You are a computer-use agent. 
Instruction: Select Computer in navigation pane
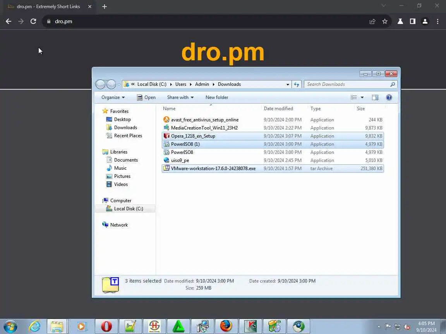coord(121,201)
